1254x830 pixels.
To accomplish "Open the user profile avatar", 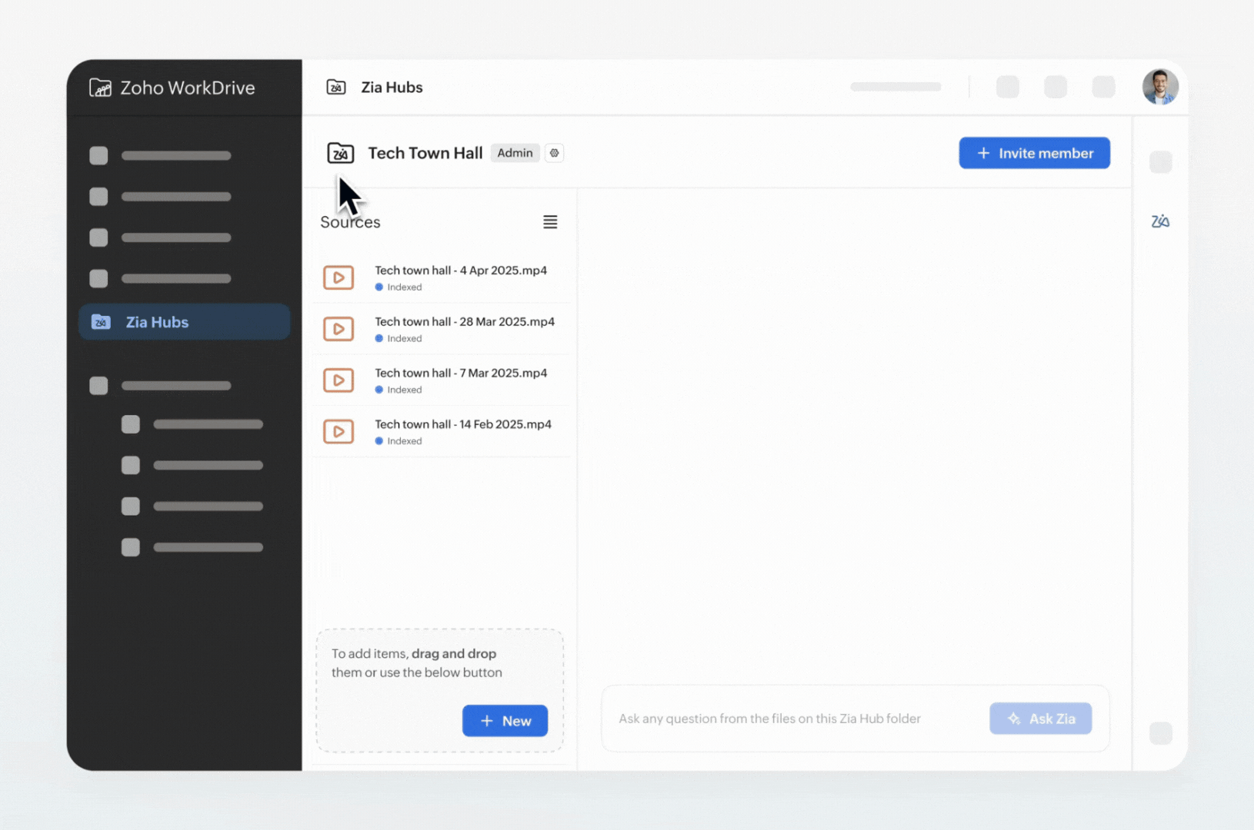I will (x=1160, y=87).
